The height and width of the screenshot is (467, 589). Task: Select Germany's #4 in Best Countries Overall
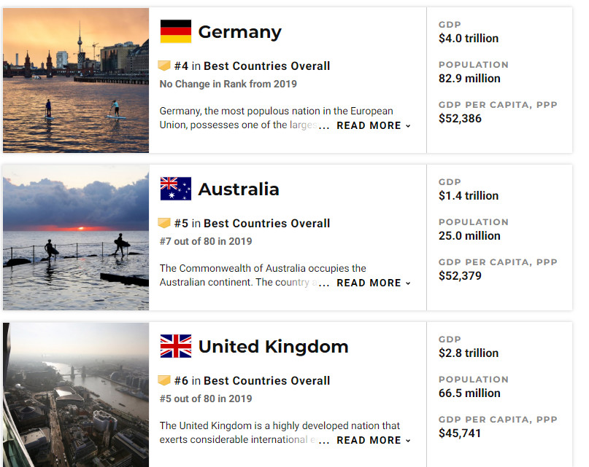click(252, 66)
